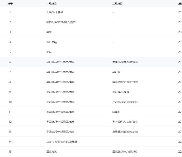The height and width of the screenshot is (157, 182).
Task: Select row number 13 cell
Action: tap(10, 132)
